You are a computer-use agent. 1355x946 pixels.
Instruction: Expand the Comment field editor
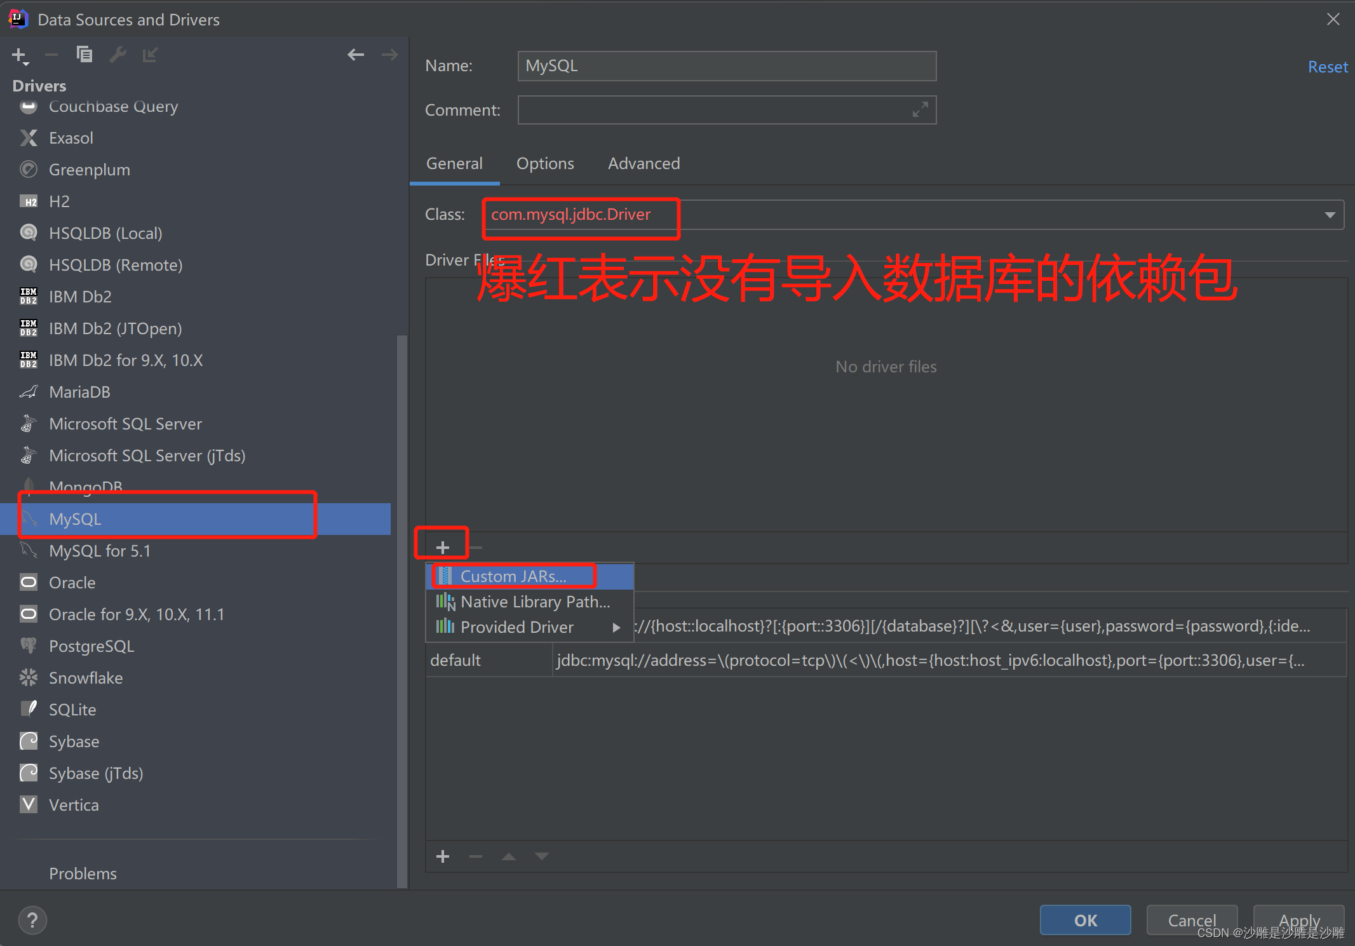pos(920,109)
